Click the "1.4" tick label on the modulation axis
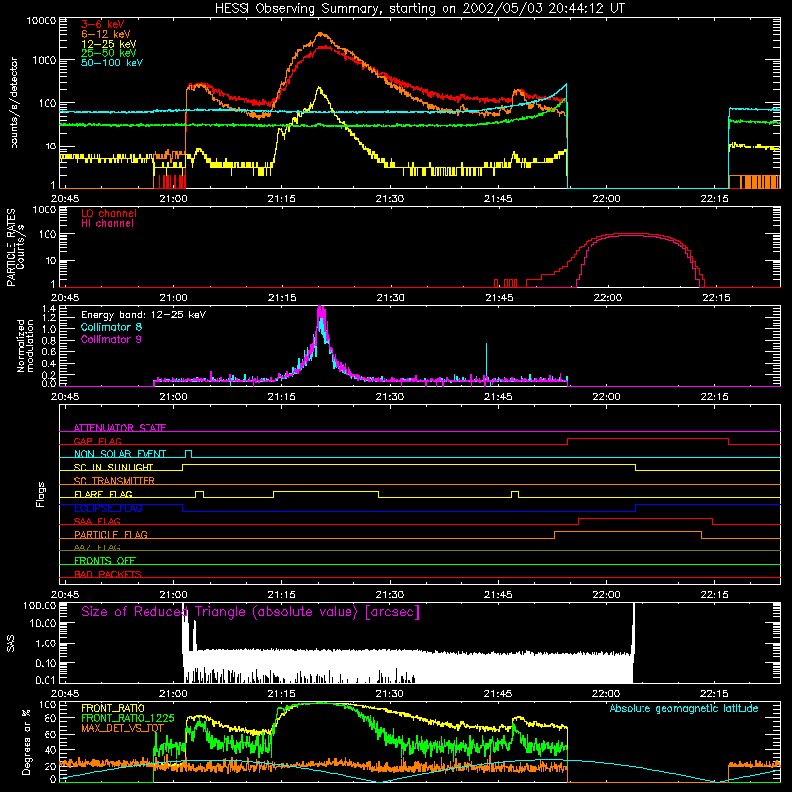 coord(49,309)
